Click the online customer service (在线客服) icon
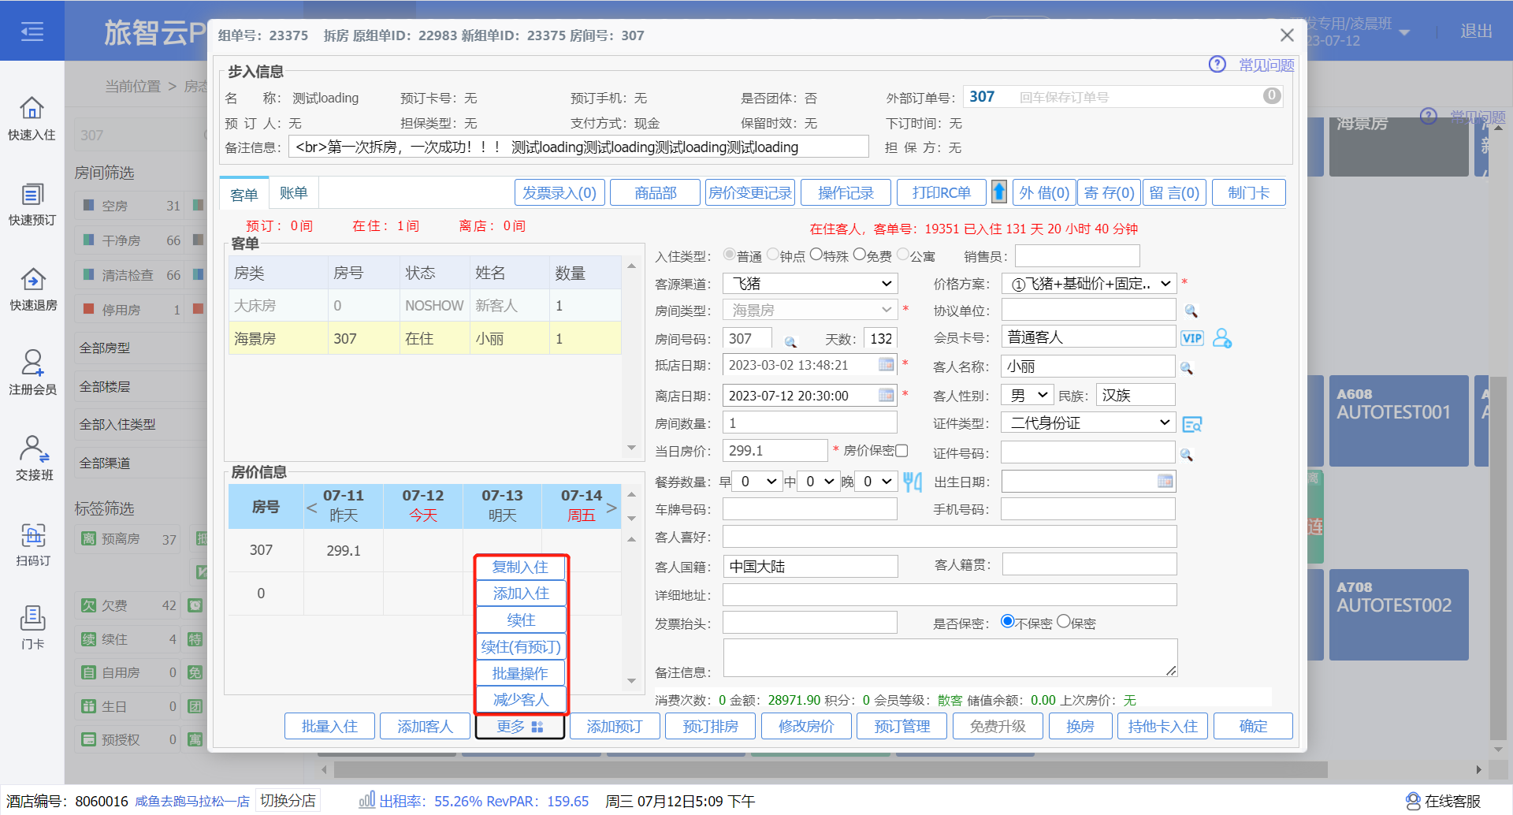 point(1413,801)
